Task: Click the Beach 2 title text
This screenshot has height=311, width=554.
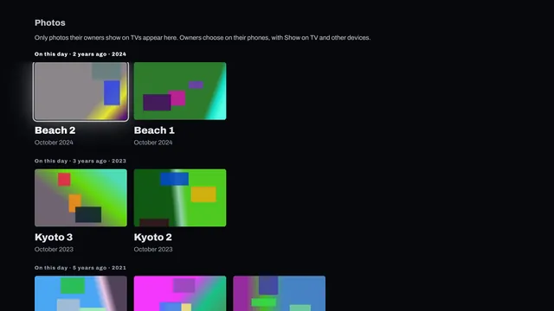Action: coord(55,130)
